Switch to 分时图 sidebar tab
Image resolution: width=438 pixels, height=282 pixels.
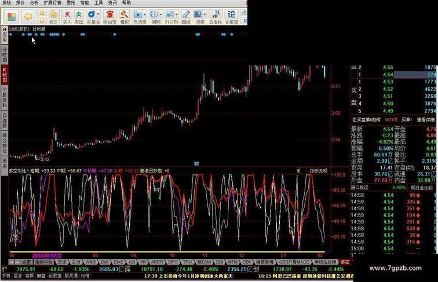pos(5,55)
